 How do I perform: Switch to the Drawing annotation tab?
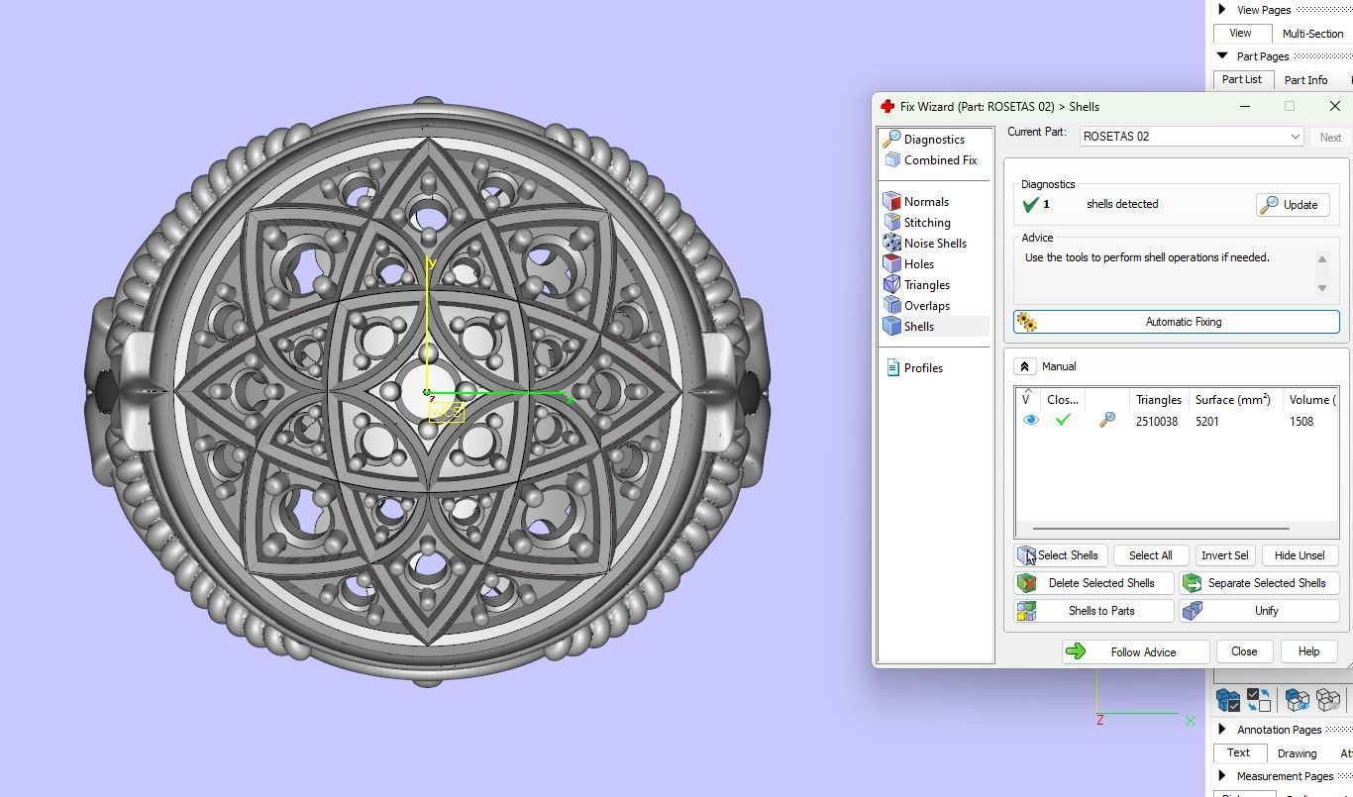pos(1297,753)
